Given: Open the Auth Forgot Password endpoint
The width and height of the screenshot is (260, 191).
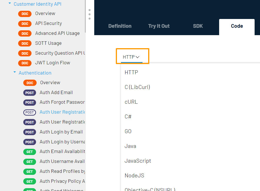Looking at the screenshot, I should point(62,102).
